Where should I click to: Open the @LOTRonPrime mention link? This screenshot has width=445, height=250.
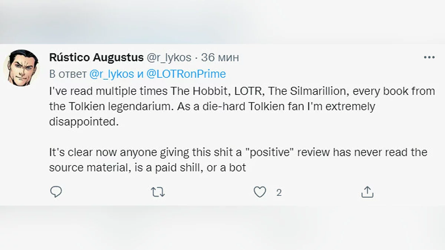coord(186,74)
